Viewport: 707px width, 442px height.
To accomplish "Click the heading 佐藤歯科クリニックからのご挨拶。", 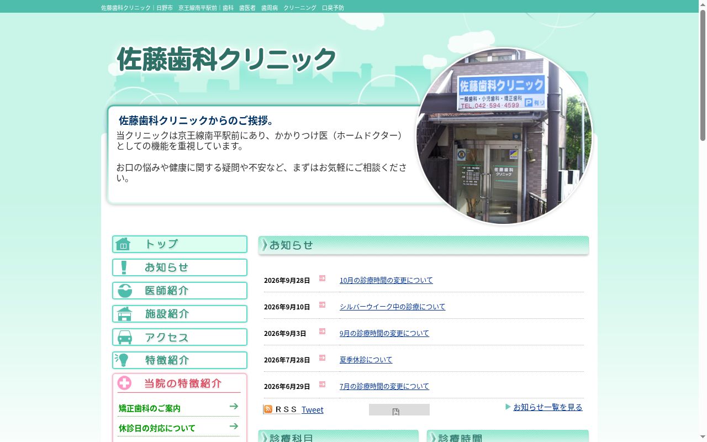I will [x=196, y=120].
